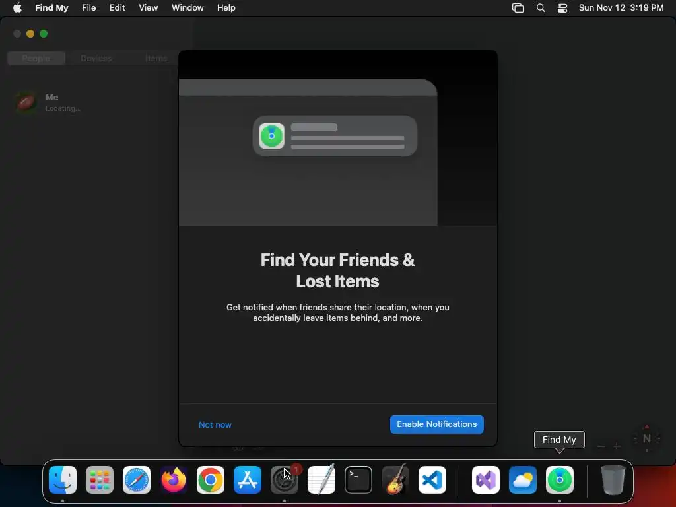Open TextEdit from the Dock
Viewport: 676px width, 507px height.
(x=321, y=480)
